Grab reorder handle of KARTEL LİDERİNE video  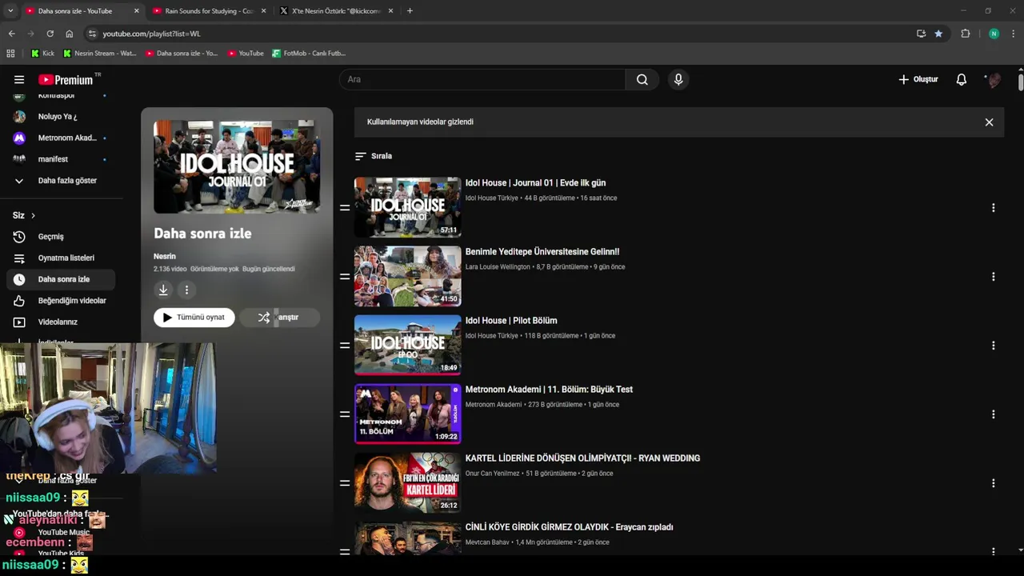345,482
